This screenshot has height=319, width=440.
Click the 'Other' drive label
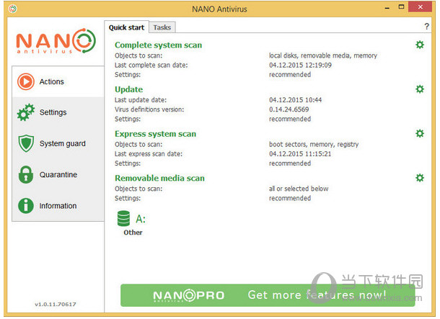(x=133, y=233)
